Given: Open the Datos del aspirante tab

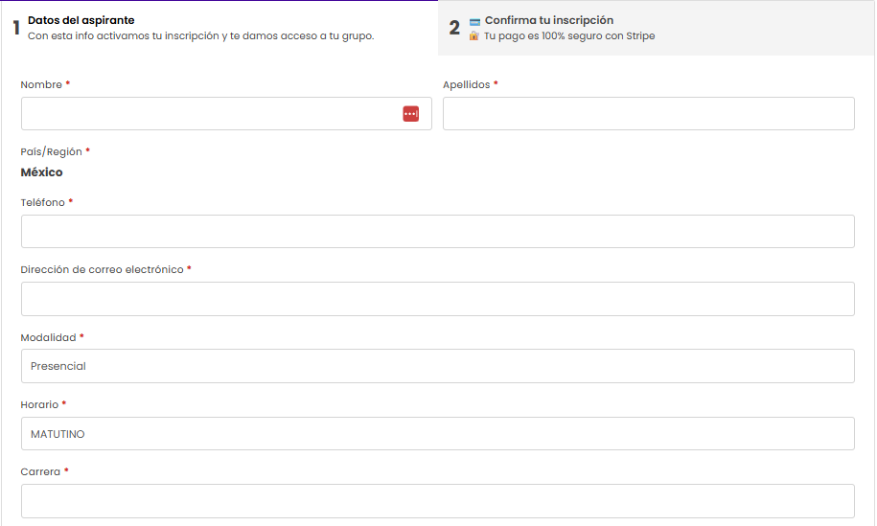Looking at the screenshot, I should 219,28.
